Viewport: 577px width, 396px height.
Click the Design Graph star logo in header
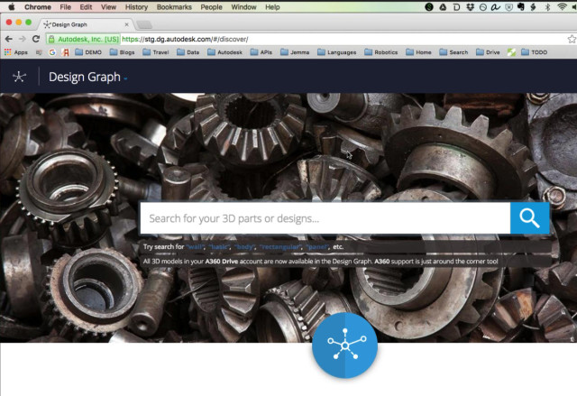click(x=19, y=77)
